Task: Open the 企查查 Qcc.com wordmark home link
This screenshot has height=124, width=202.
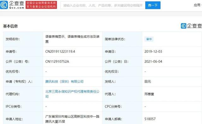Action: tap(16, 5)
